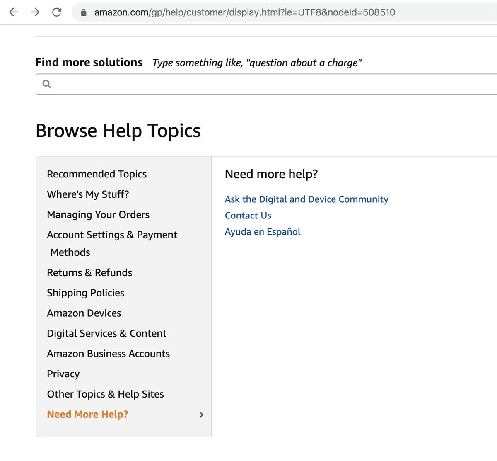Screen dimensions: 497x461
Task: Open Digital Services & Content topic
Action: [106, 334]
